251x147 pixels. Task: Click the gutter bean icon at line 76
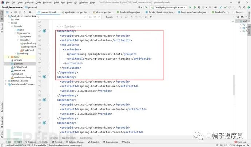44,77
